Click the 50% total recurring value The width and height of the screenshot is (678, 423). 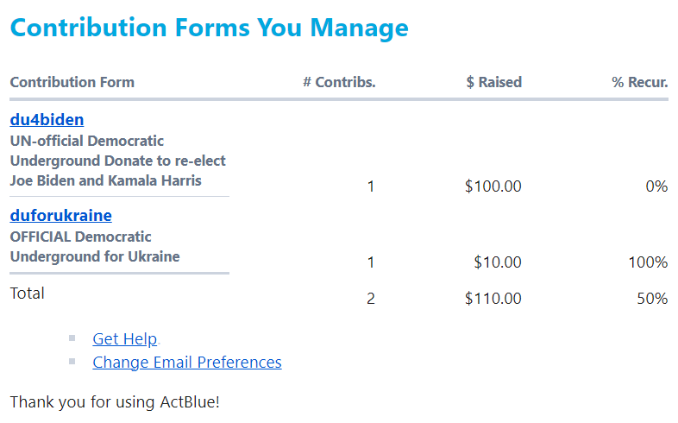click(x=653, y=299)
